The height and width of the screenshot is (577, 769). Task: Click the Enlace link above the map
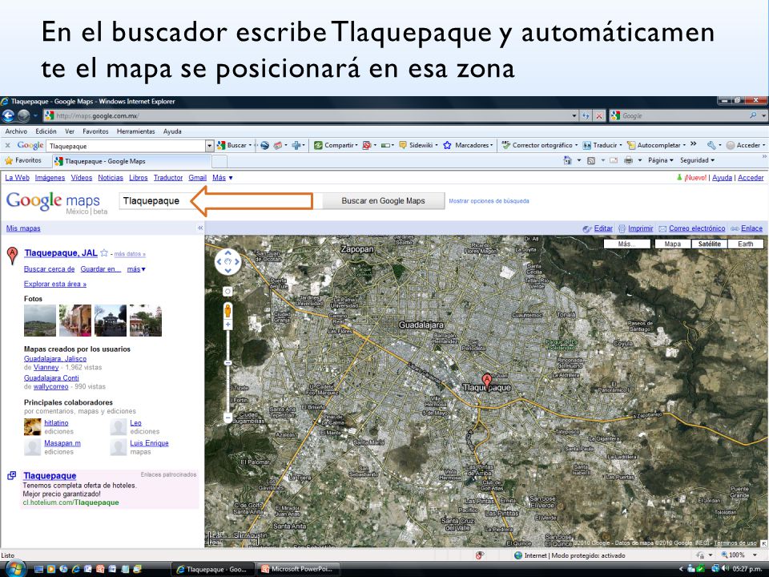(x=751, y=228)
